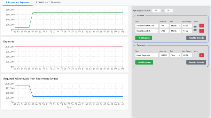
Task: Select the Income and Expenses tab
Action: tap(18, 3)
